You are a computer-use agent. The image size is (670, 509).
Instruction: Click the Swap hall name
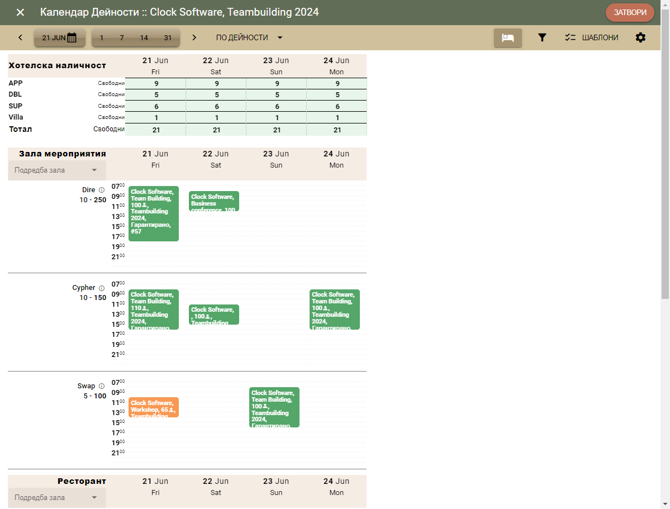[86, 386]
